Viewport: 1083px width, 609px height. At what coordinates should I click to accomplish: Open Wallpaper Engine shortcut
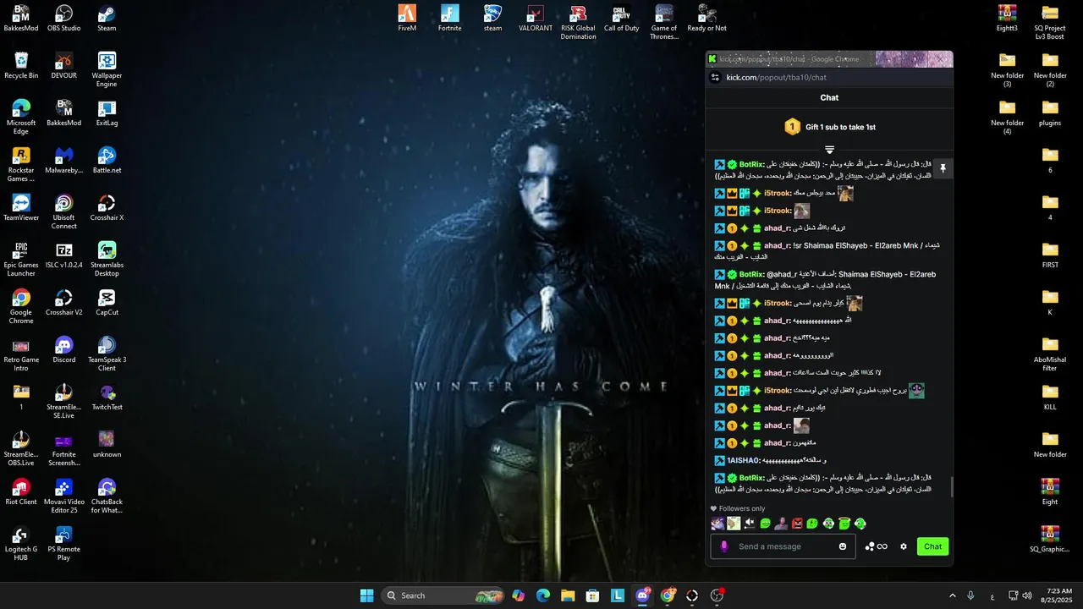point(107,70)
